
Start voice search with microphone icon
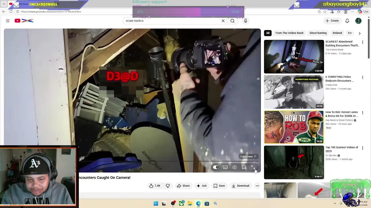(x=245, y=21)
